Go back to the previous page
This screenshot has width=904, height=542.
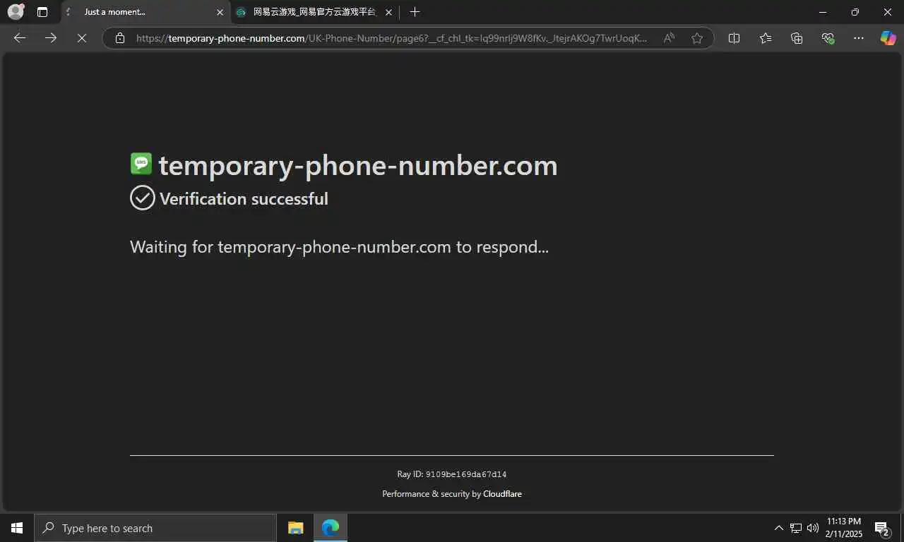coord(20,38)
